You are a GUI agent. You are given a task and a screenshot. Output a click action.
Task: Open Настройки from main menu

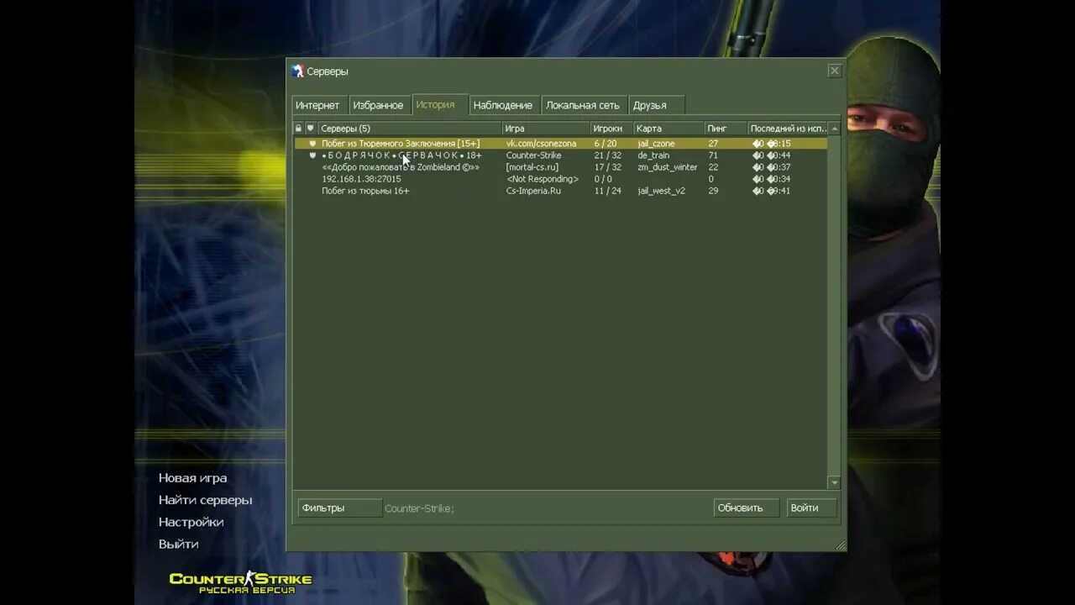(191, 522)
